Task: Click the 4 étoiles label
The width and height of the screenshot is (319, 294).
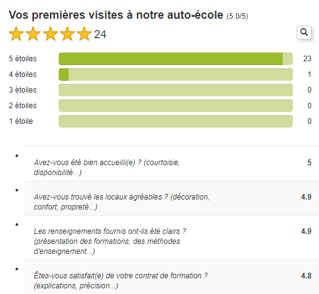Action: [22, 74]
